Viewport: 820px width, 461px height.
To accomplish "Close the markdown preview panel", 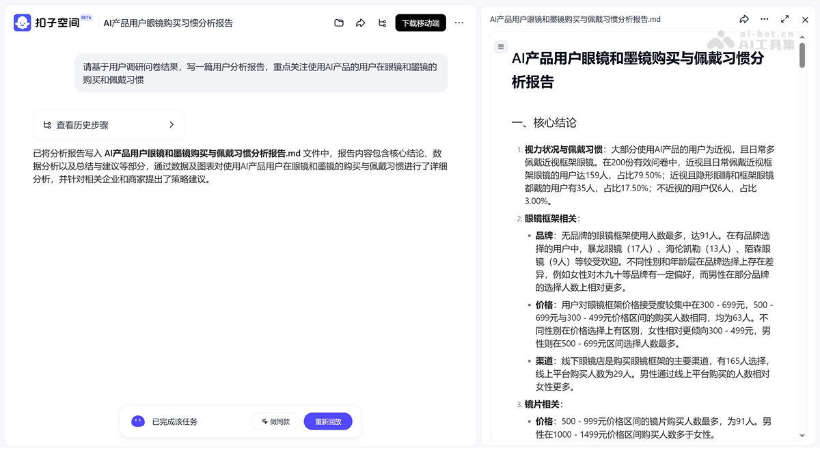I will coord(804,19).
